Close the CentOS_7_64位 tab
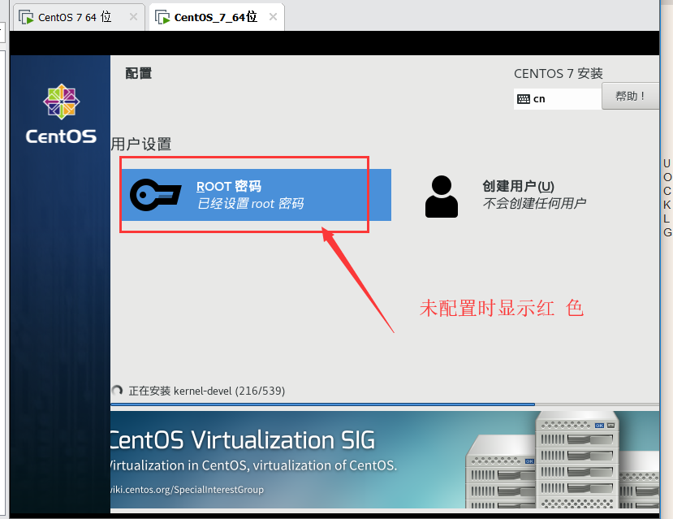Image resolution: width=673 pixels, height=519 pixels. coord(273,17)
